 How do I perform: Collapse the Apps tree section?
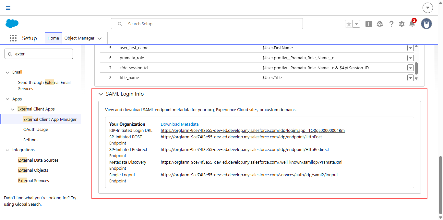(x=7, y=99)
